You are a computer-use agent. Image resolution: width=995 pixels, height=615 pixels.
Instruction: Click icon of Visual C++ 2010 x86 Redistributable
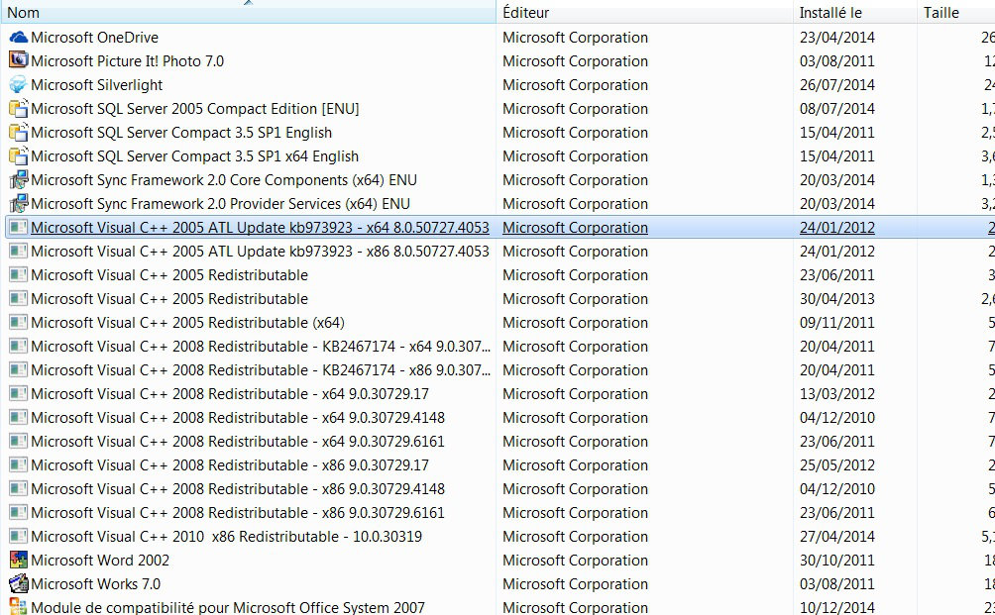(19, 537)
